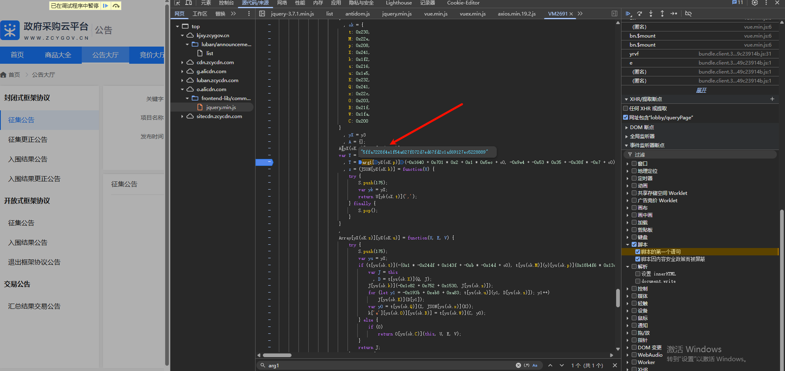785x371 pixels.
Task: Uncheck the lobby/queryPage URL breakpoint
Action: click(626, 118)
